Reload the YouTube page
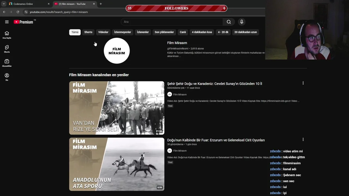This screenshot has width=349, height=196. (18, 12)
